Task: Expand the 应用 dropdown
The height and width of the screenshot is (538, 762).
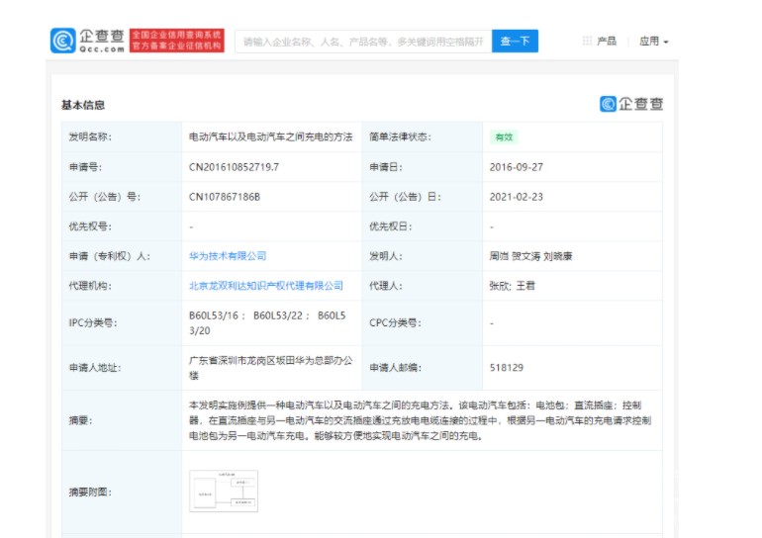Action: coord(653,42)
